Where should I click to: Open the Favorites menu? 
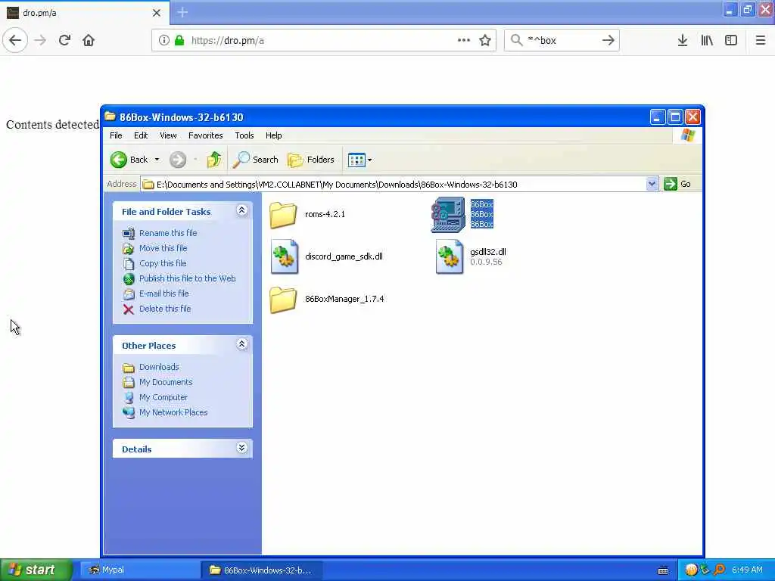[206, 135]
